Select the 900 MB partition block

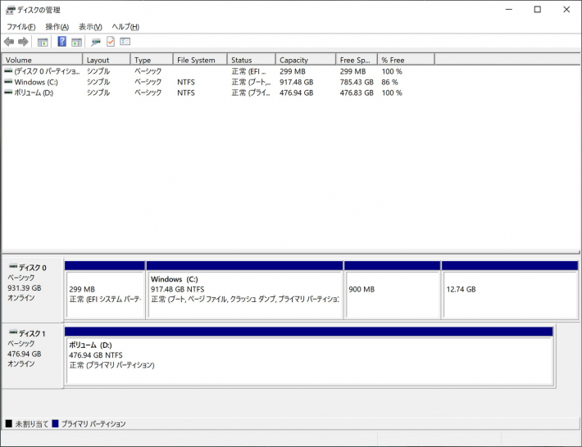click(392, 295)
